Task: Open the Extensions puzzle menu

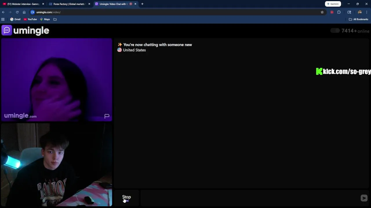Action: pyautogui.click(x=339, y=12)
